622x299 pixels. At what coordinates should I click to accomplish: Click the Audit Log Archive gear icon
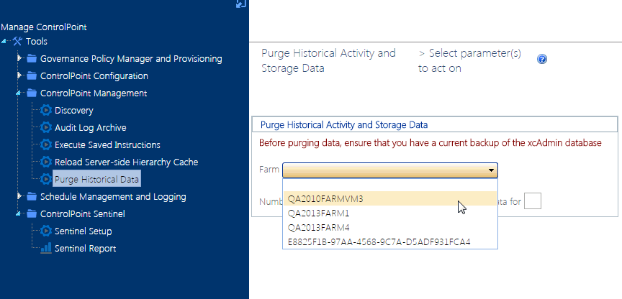click(46, 128)
